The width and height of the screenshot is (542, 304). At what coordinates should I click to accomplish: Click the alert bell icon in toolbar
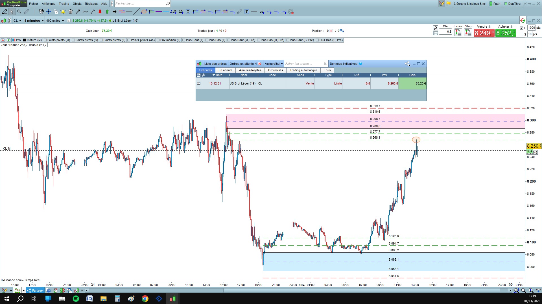click(x=63, y=12)
